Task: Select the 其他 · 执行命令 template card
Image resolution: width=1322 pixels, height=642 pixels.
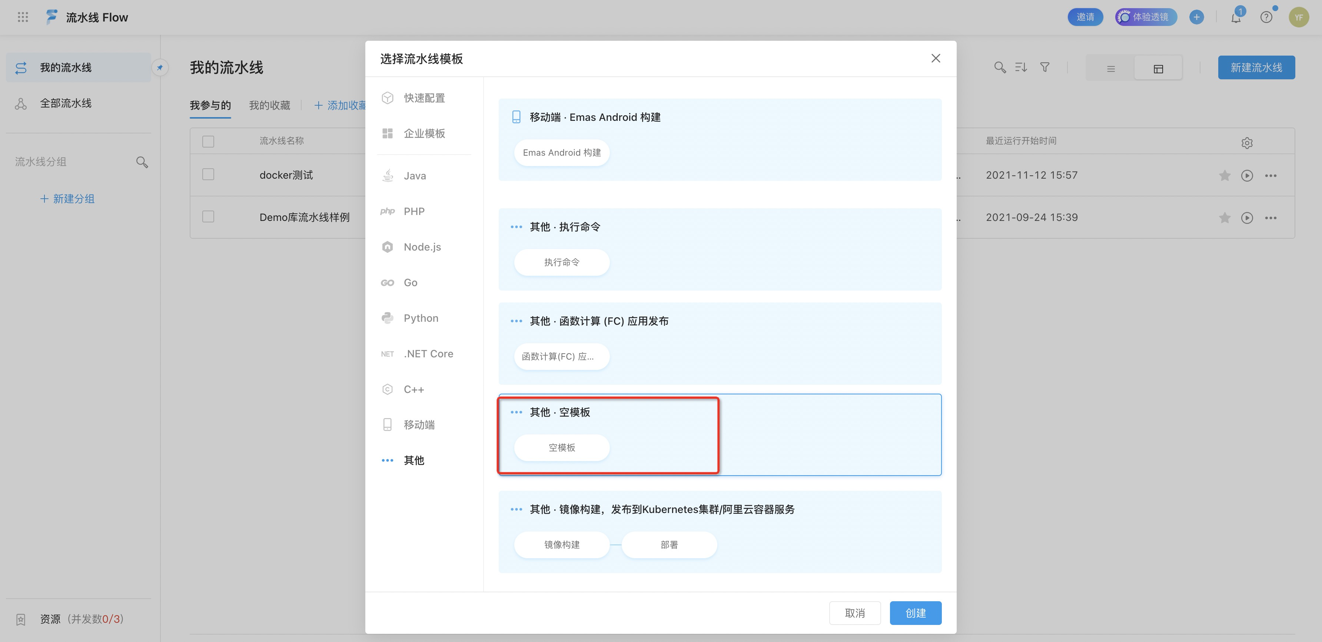Action: (720, 249)
